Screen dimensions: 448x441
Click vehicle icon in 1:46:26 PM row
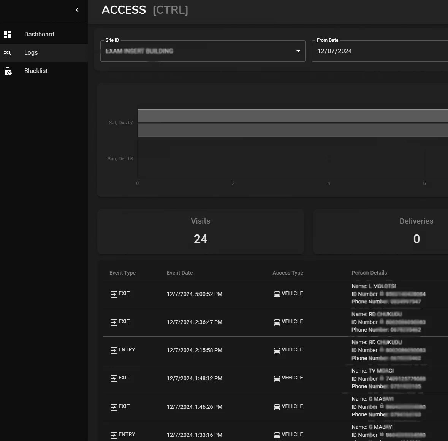pyautogui.click(x=277, y=407)
